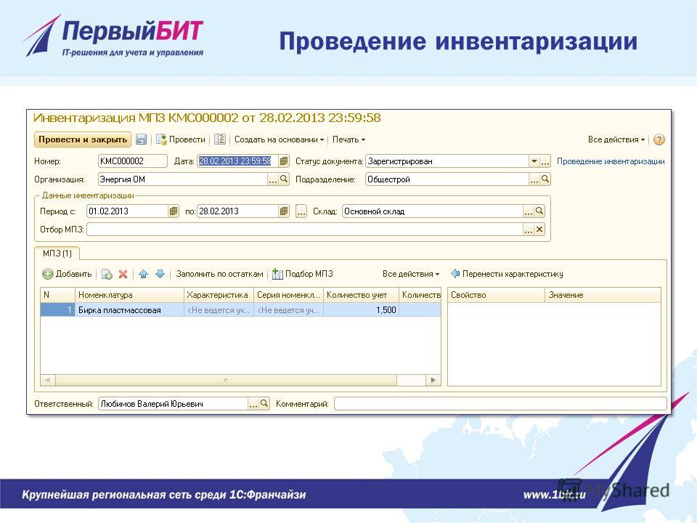Click the Свойство column header
The image size is (697, 523).
click(496, 295)
